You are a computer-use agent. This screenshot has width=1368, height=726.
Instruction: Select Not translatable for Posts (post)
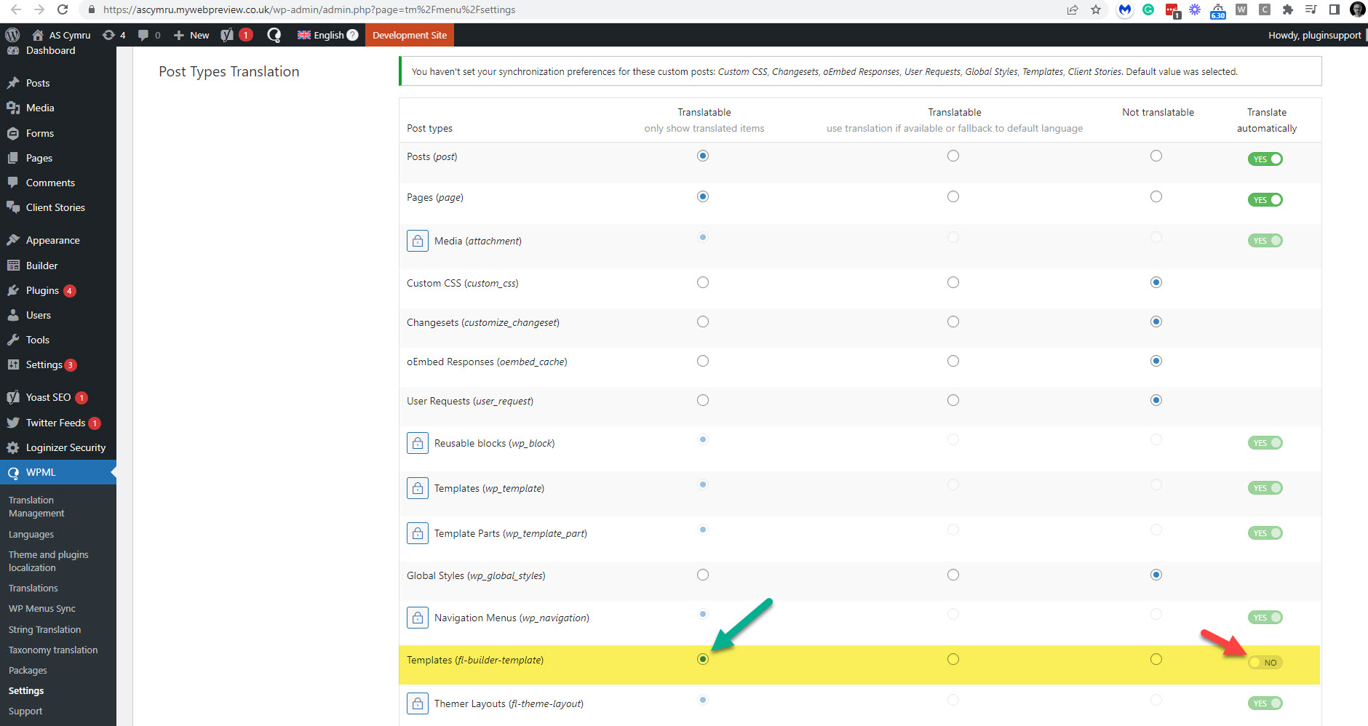pyautogui.click(x=1156, y=156)
